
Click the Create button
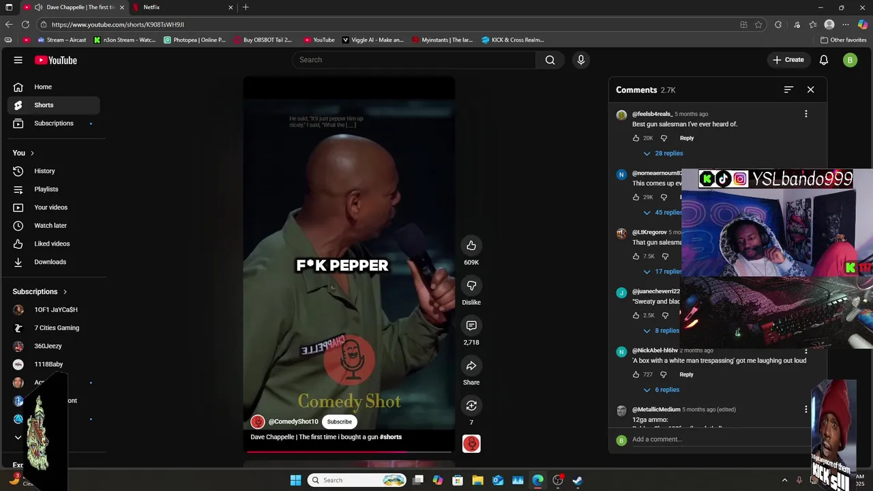click(x=788, y=60)
